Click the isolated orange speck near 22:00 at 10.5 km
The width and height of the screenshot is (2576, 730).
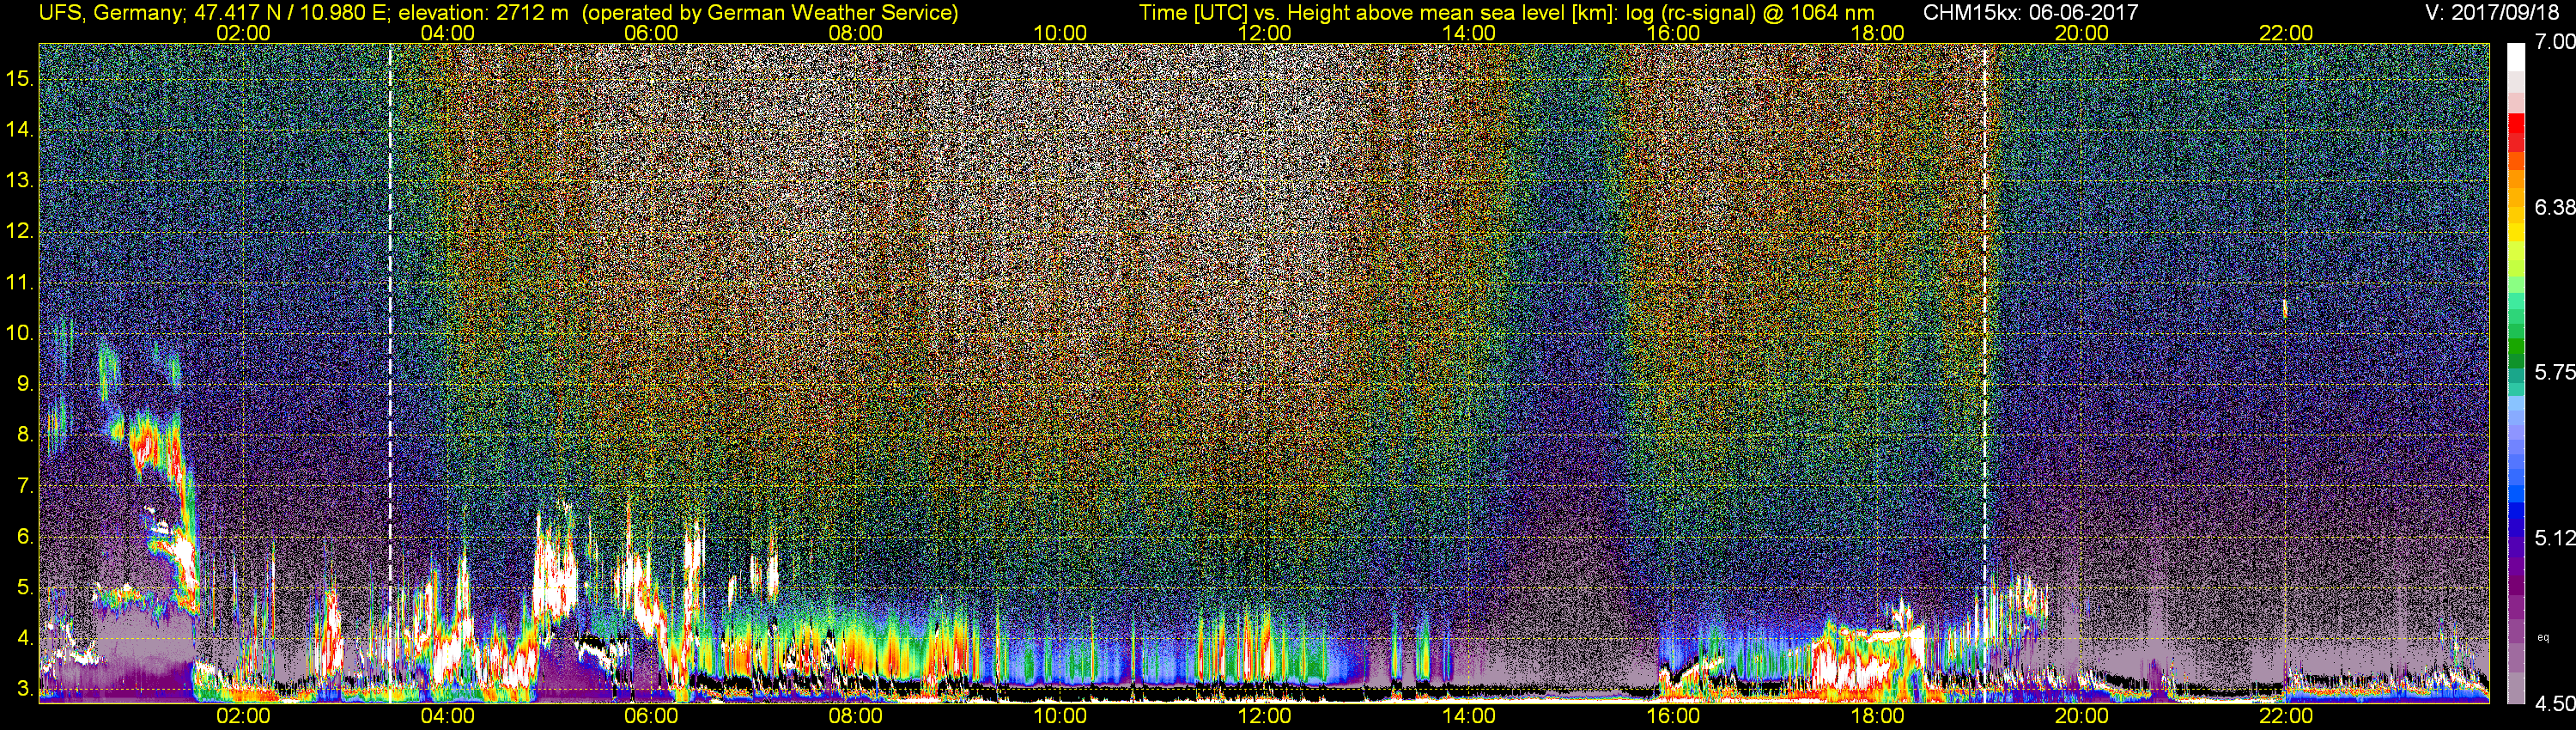tap(2284, 309)
